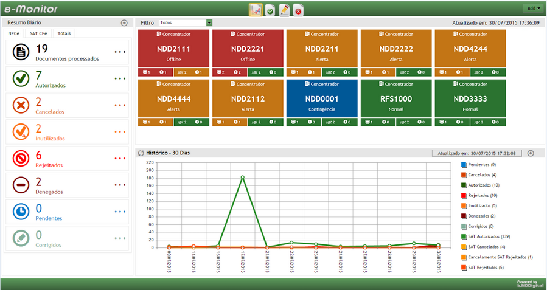Open the ndd user menu dropdown

click(x=532, y=9)
